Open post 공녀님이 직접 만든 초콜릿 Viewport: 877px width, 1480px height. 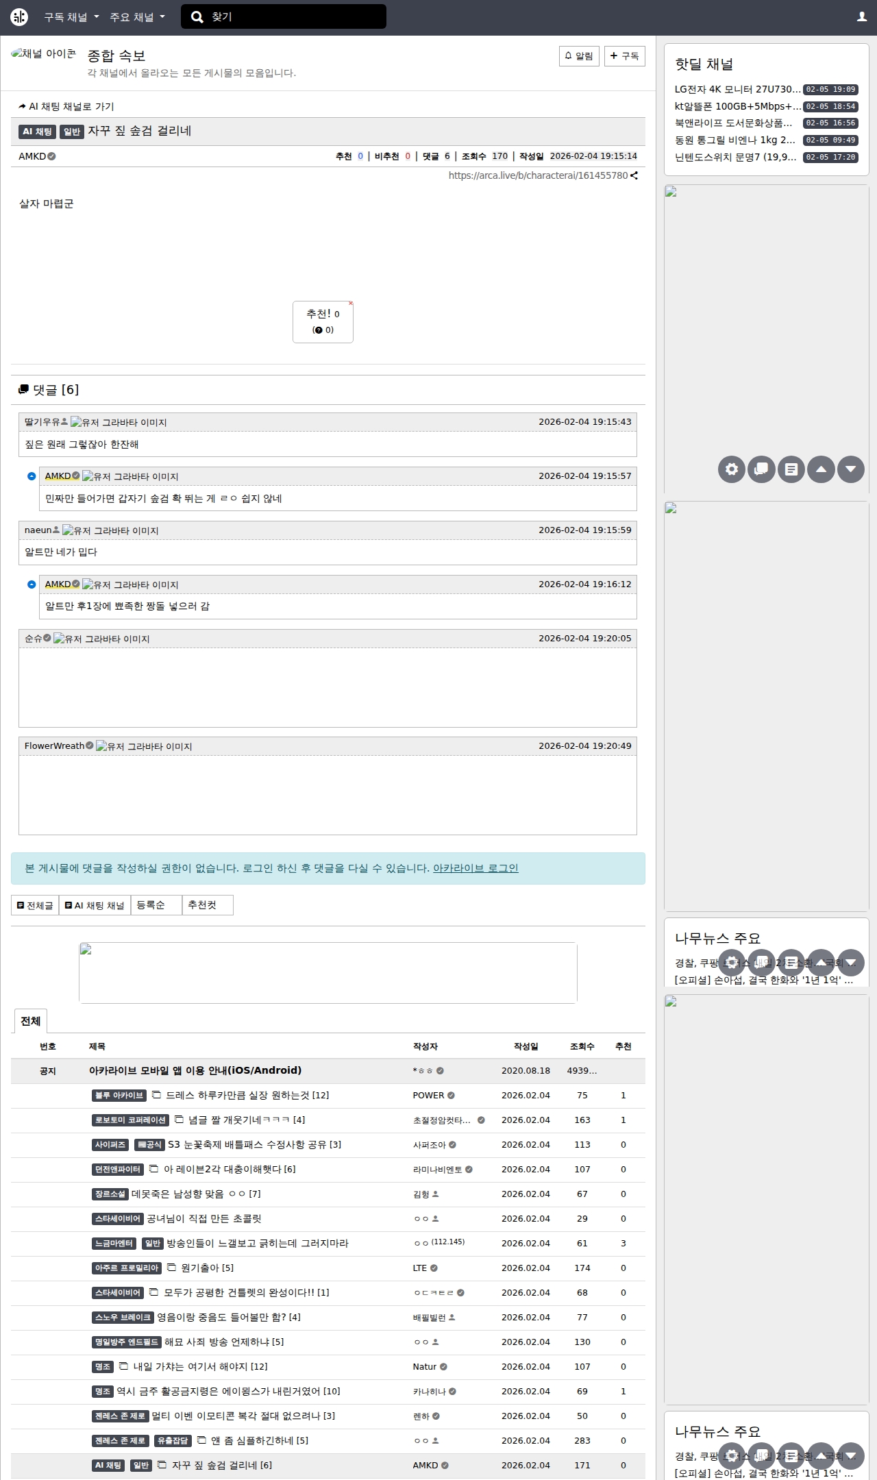[x=204, y=1218]
